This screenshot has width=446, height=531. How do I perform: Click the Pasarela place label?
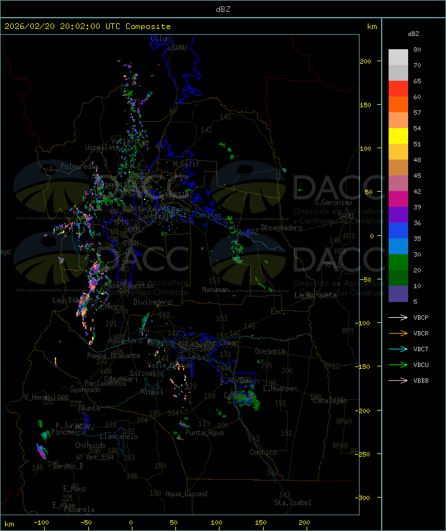pyautogui.click(x=79, y=510)
